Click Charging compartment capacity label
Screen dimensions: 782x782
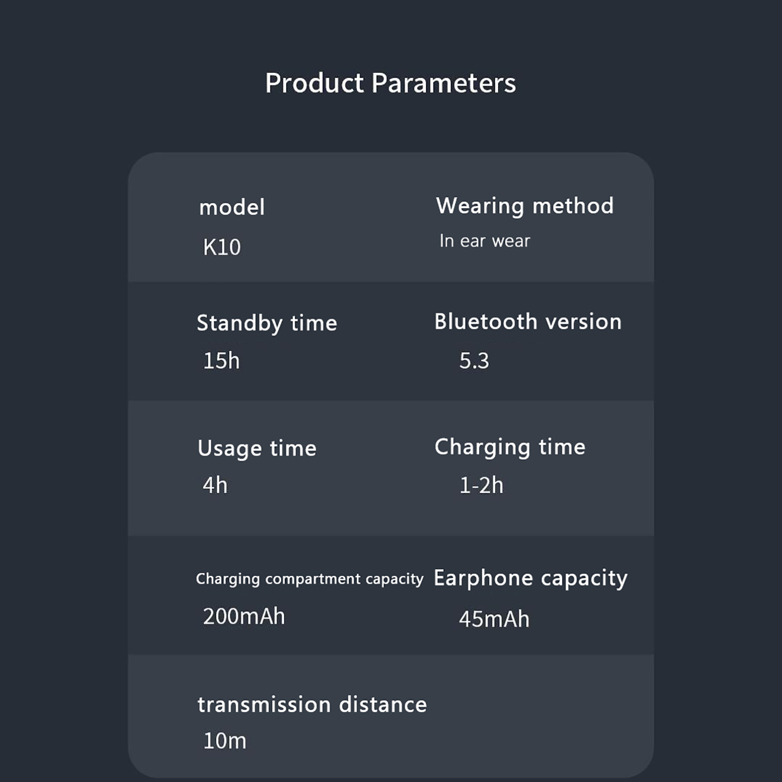[x=309, y=579]
